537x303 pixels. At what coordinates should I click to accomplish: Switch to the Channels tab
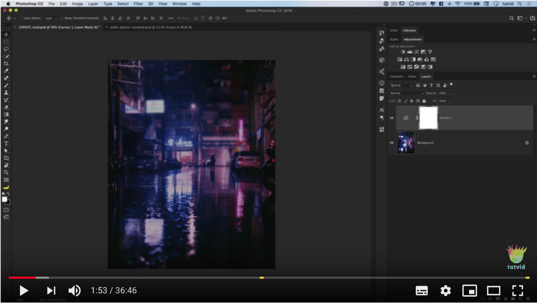coord(397,77)
